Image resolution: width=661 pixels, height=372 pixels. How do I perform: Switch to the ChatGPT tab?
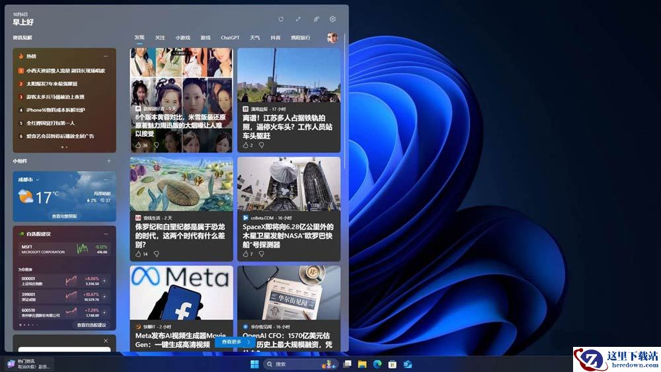230,38
